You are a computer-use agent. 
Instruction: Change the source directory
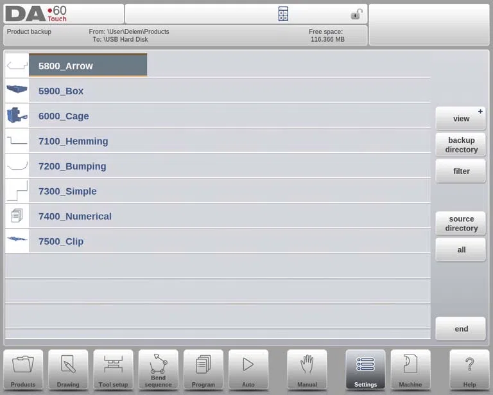click(461, 224)
